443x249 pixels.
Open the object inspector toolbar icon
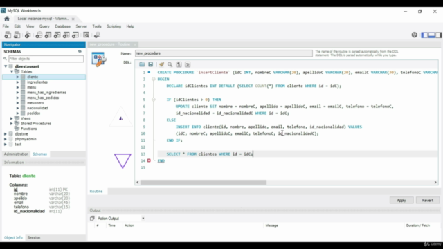(28, 35)
